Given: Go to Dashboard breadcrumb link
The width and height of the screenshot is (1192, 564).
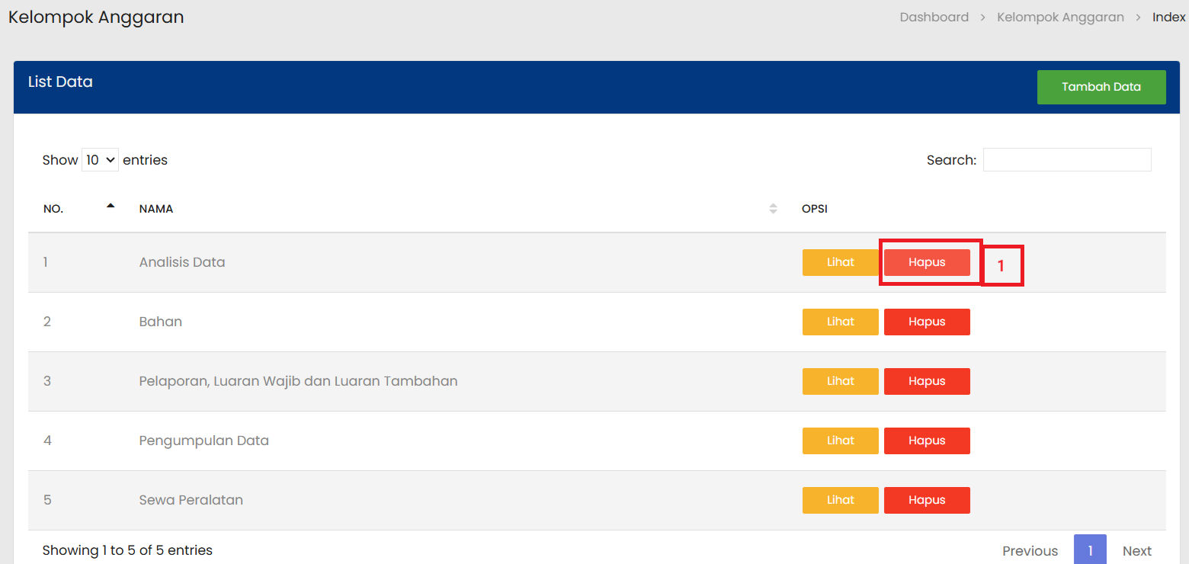Looking at the screenshot, I should tap(934, 17).
